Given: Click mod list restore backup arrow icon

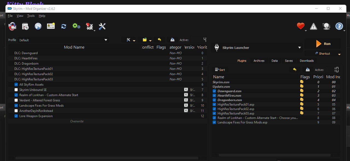Looking at the screenshot, I should pyautogui.click(x=159, y=40).
